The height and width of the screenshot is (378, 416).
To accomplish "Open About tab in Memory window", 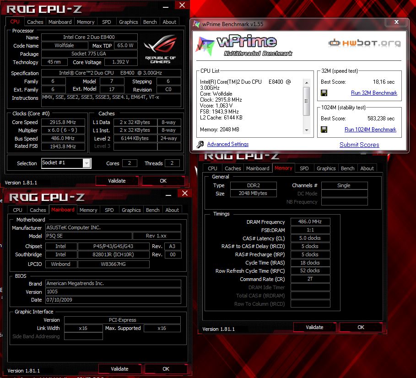I will (x=367, y=168).
